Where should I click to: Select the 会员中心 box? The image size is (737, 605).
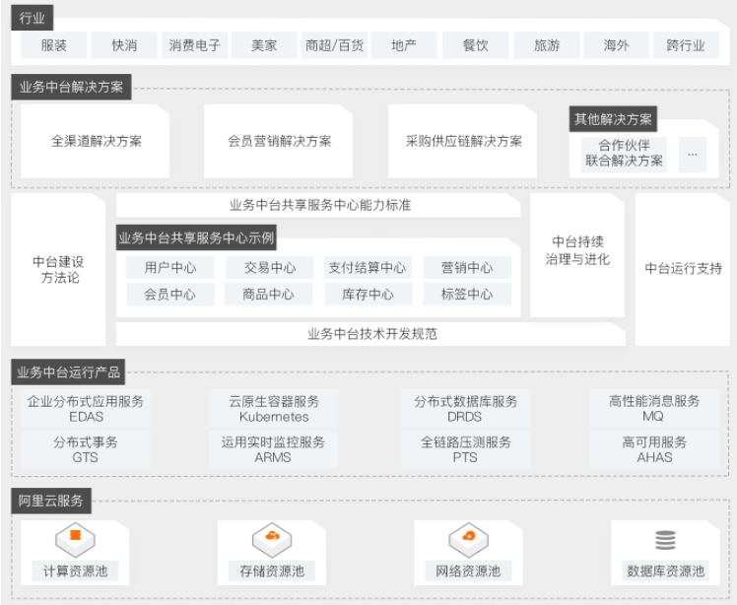tap(170, 295)
